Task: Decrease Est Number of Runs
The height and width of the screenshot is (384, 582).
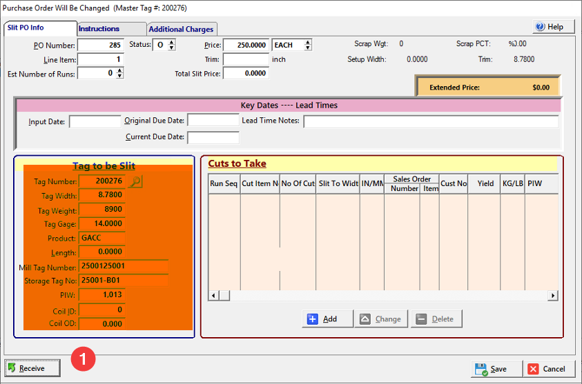Action: pyautogui.click(x=119, y=76)
